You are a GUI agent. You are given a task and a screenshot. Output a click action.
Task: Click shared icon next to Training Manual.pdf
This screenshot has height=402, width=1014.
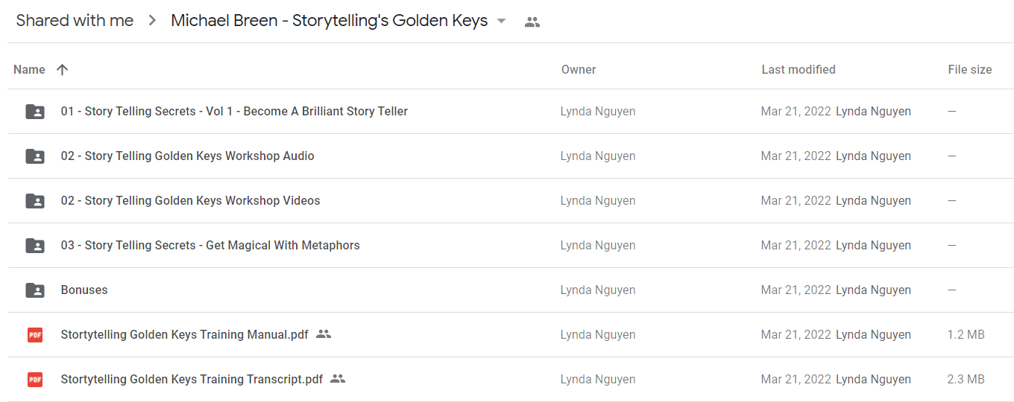pos(324,334)
